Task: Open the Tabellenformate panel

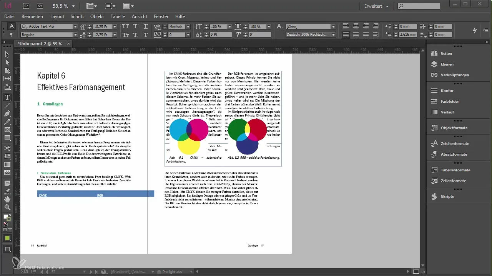Action: tap(455, 170)
